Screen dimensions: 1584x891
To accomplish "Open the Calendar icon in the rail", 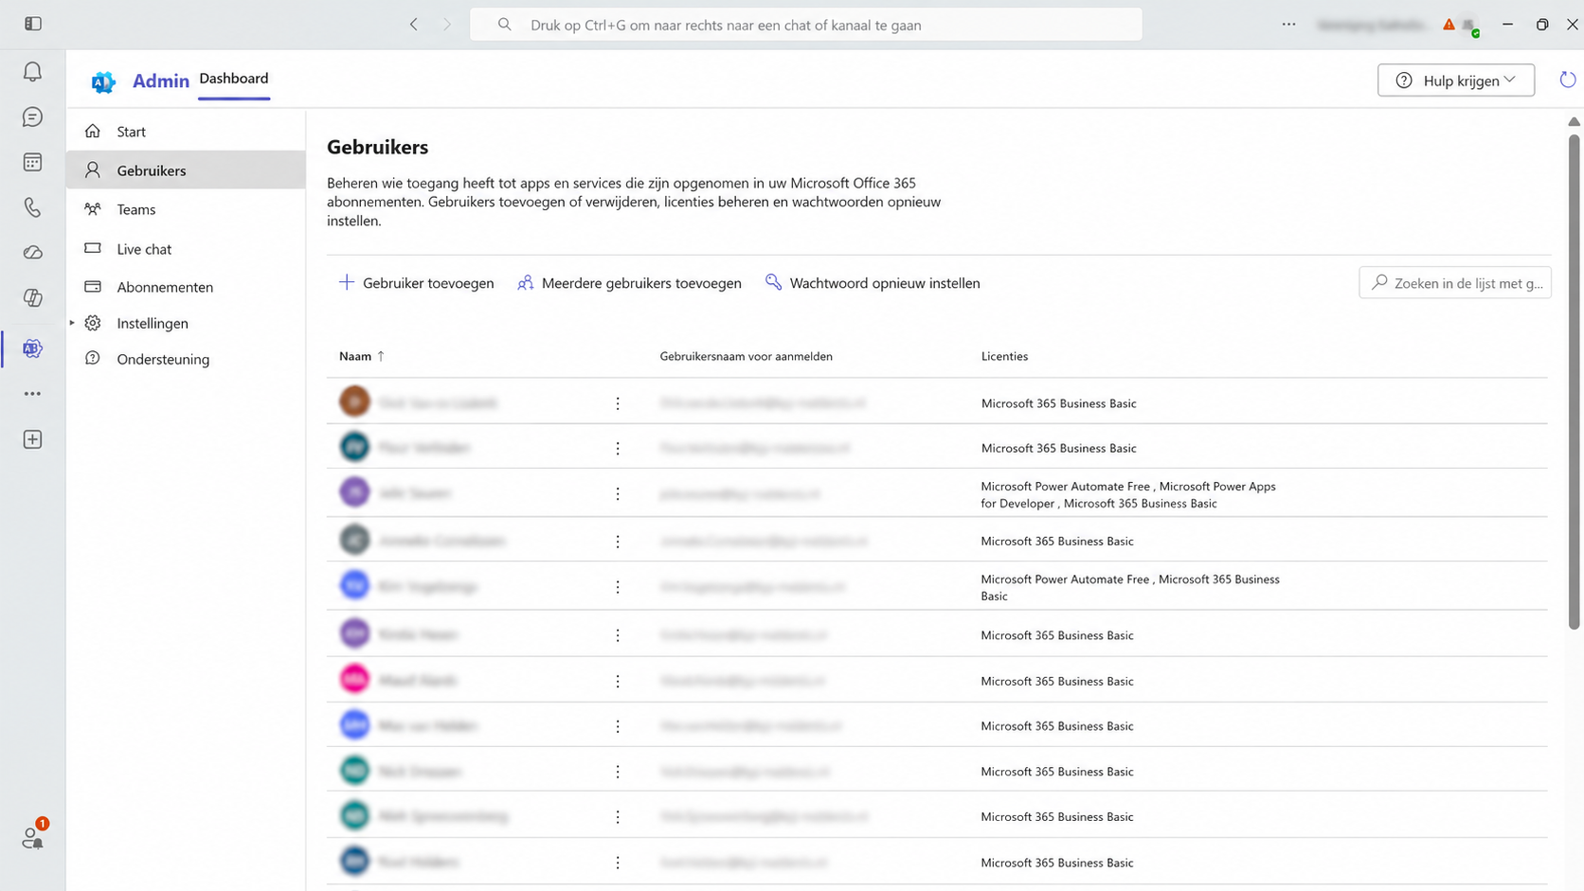I will (x=32, y=162).
